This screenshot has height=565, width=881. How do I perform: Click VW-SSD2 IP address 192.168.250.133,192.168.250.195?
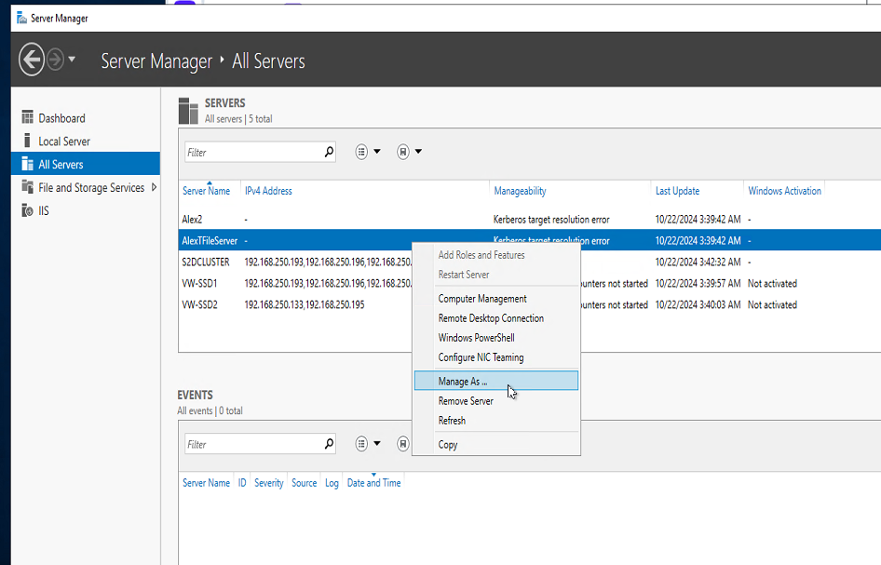305,305
